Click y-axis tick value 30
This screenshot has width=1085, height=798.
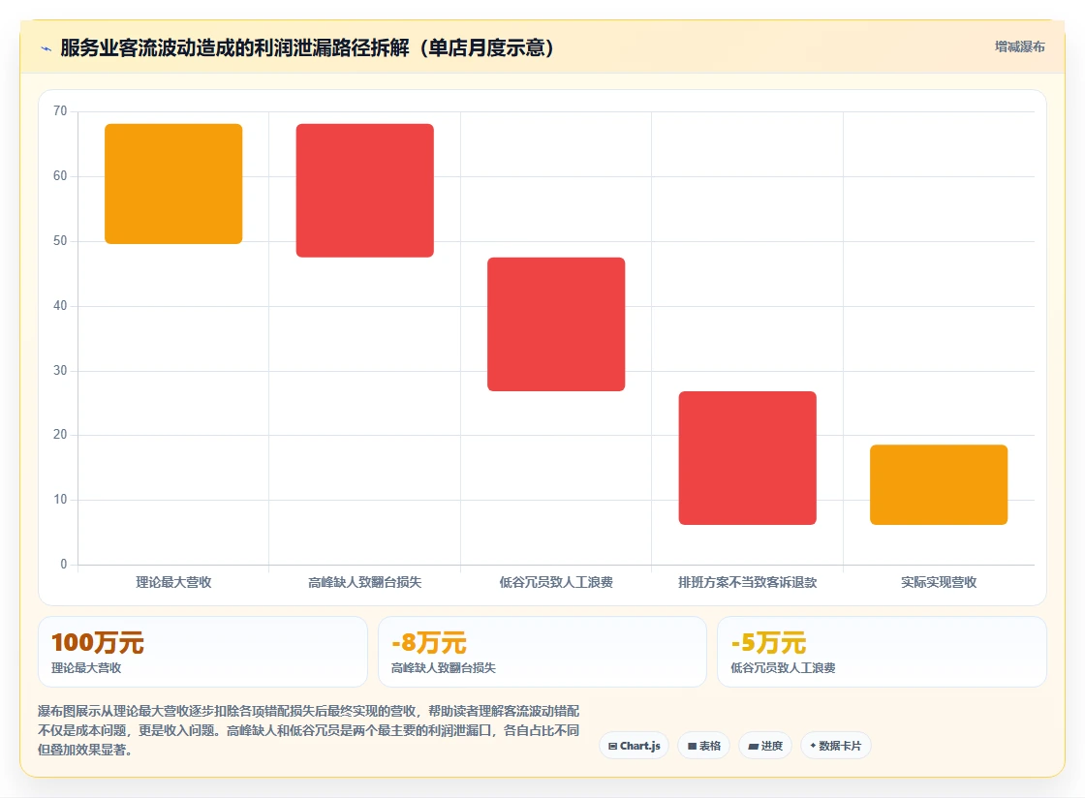tap(60, 371)
